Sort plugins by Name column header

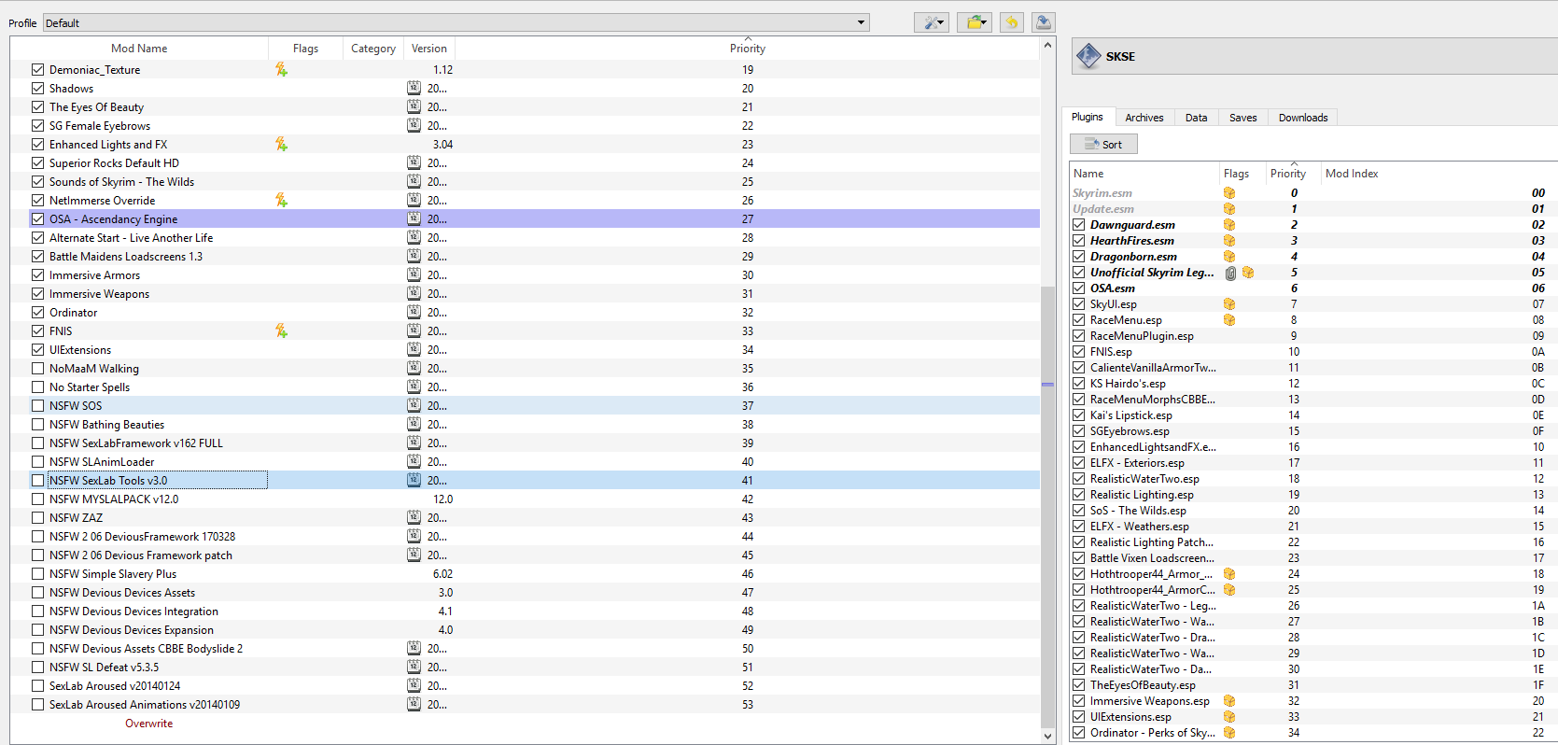coord(1144,174)
